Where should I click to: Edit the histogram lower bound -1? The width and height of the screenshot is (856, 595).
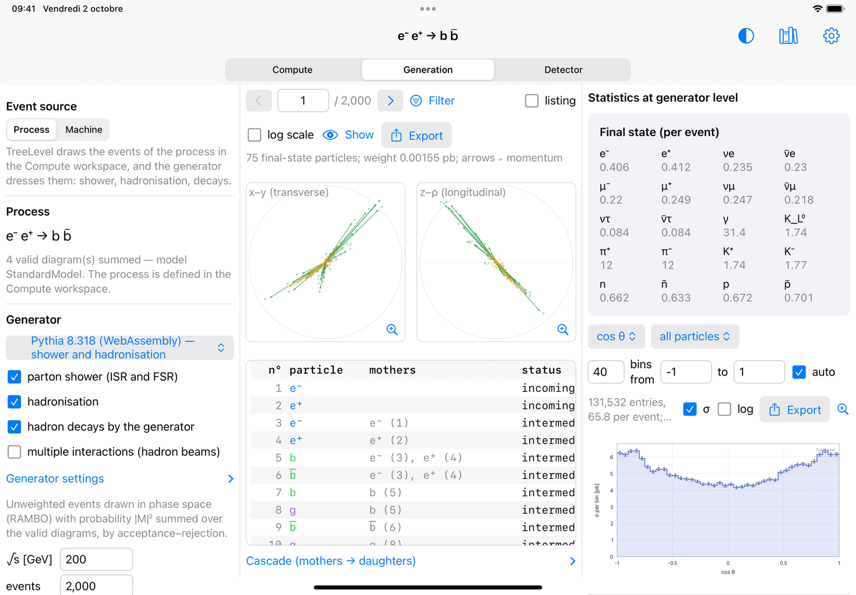point(686,372)
